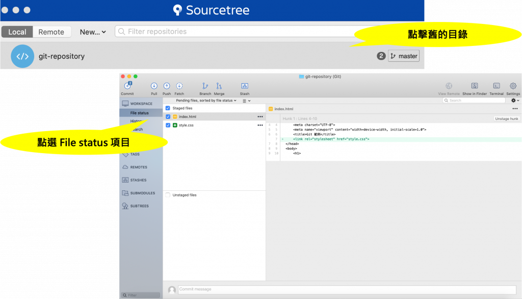Select SUBMODULES in the sidebar
The image size is (522, 299).
(143, 193)
